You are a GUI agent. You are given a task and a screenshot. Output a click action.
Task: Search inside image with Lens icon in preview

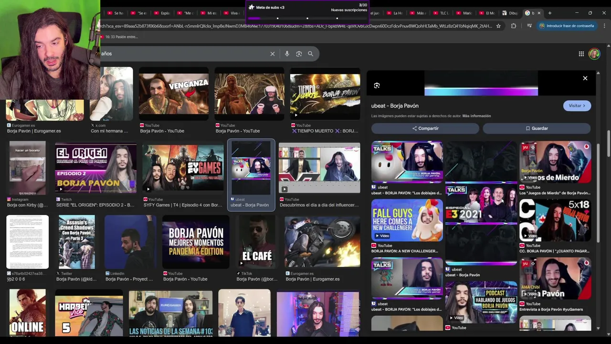click(377, 86)
